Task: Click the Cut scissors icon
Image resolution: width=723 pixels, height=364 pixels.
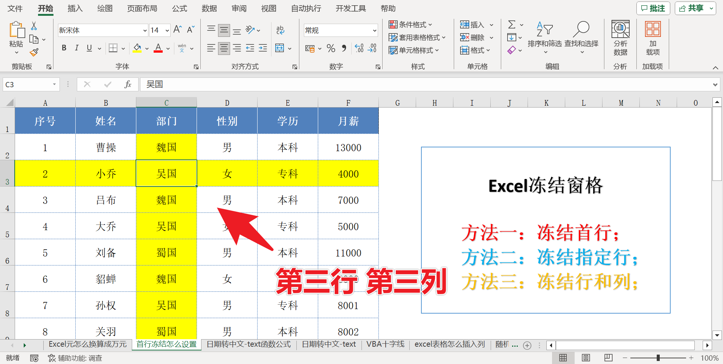Action: 34,26
